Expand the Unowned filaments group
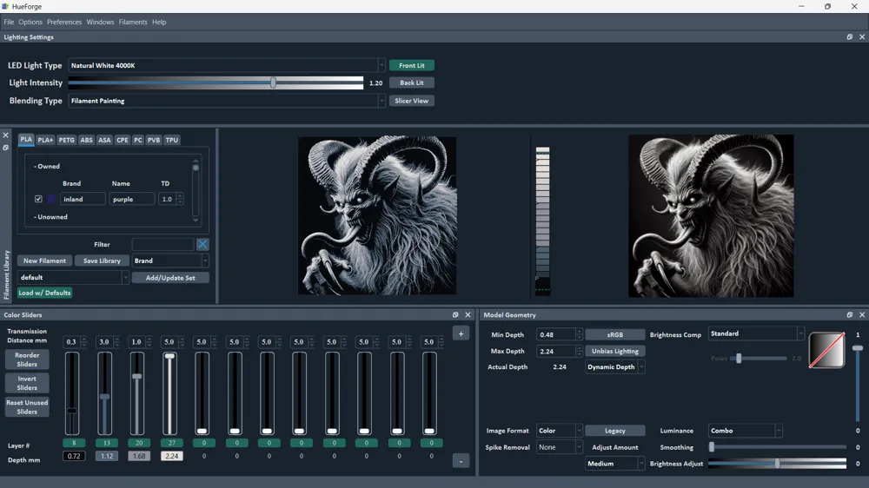Image resolution: width=869 pixels, height=488 pixels. point(50,217)
